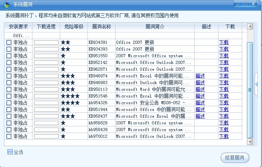Image resolution: width=262 pixels, height=167 pixels.
Task: Close the 系统漏洞 window
Action: coord(253,4)
